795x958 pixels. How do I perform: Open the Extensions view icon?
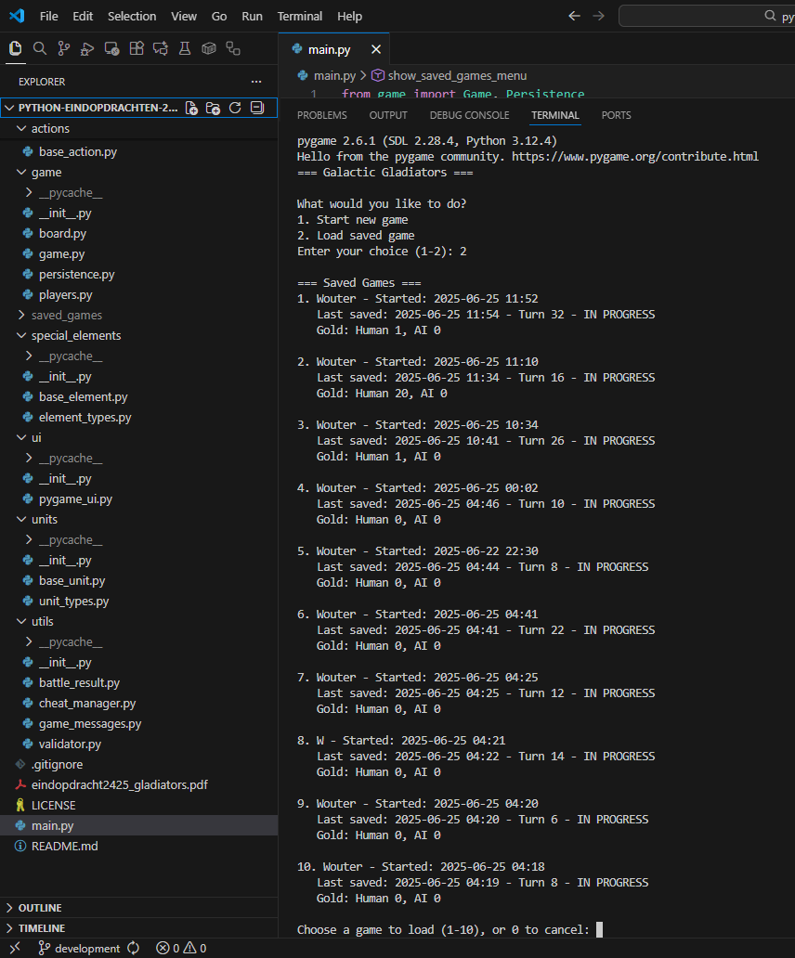tap(137, 48)
